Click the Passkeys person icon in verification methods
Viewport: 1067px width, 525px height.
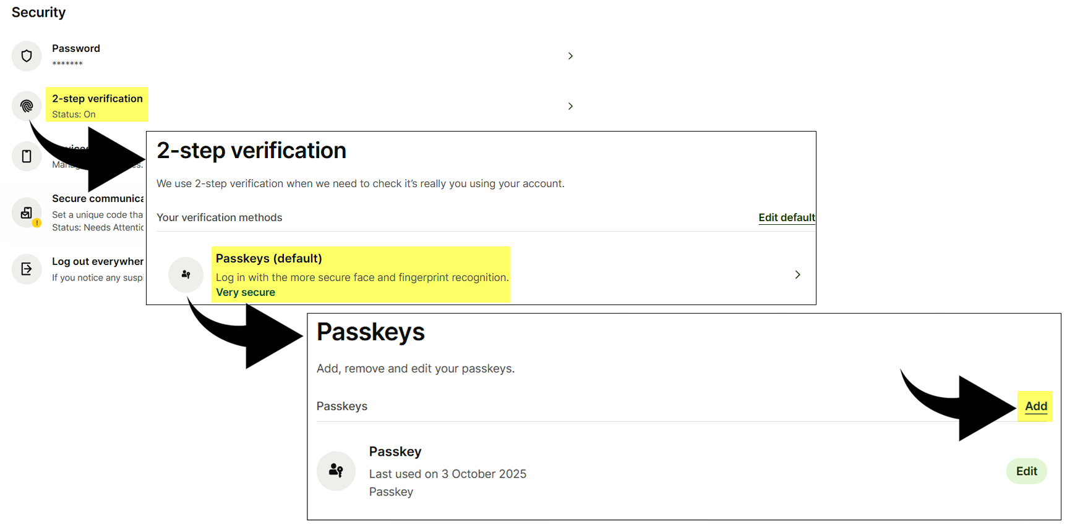(186, 274)
